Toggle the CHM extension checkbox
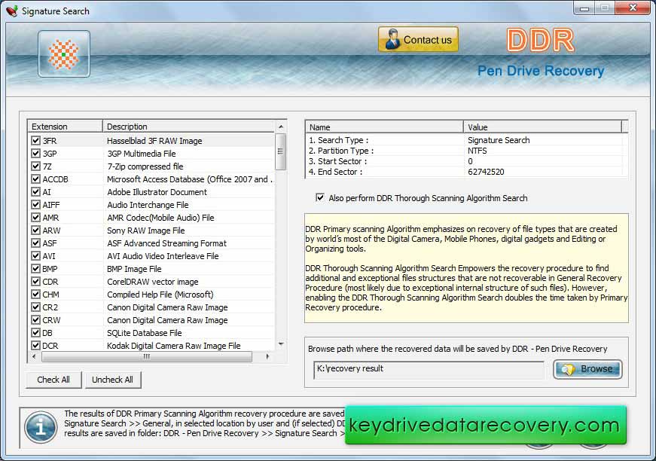656x461 pixels. coord(36,294)
